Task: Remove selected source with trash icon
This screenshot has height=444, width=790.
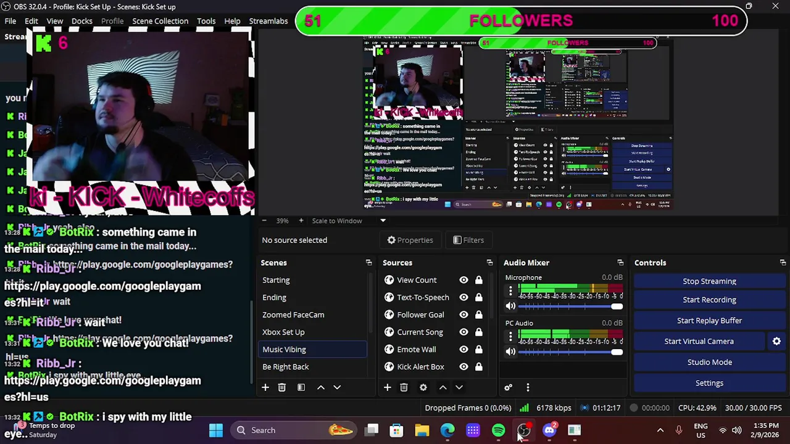Action: click(404, 387)
